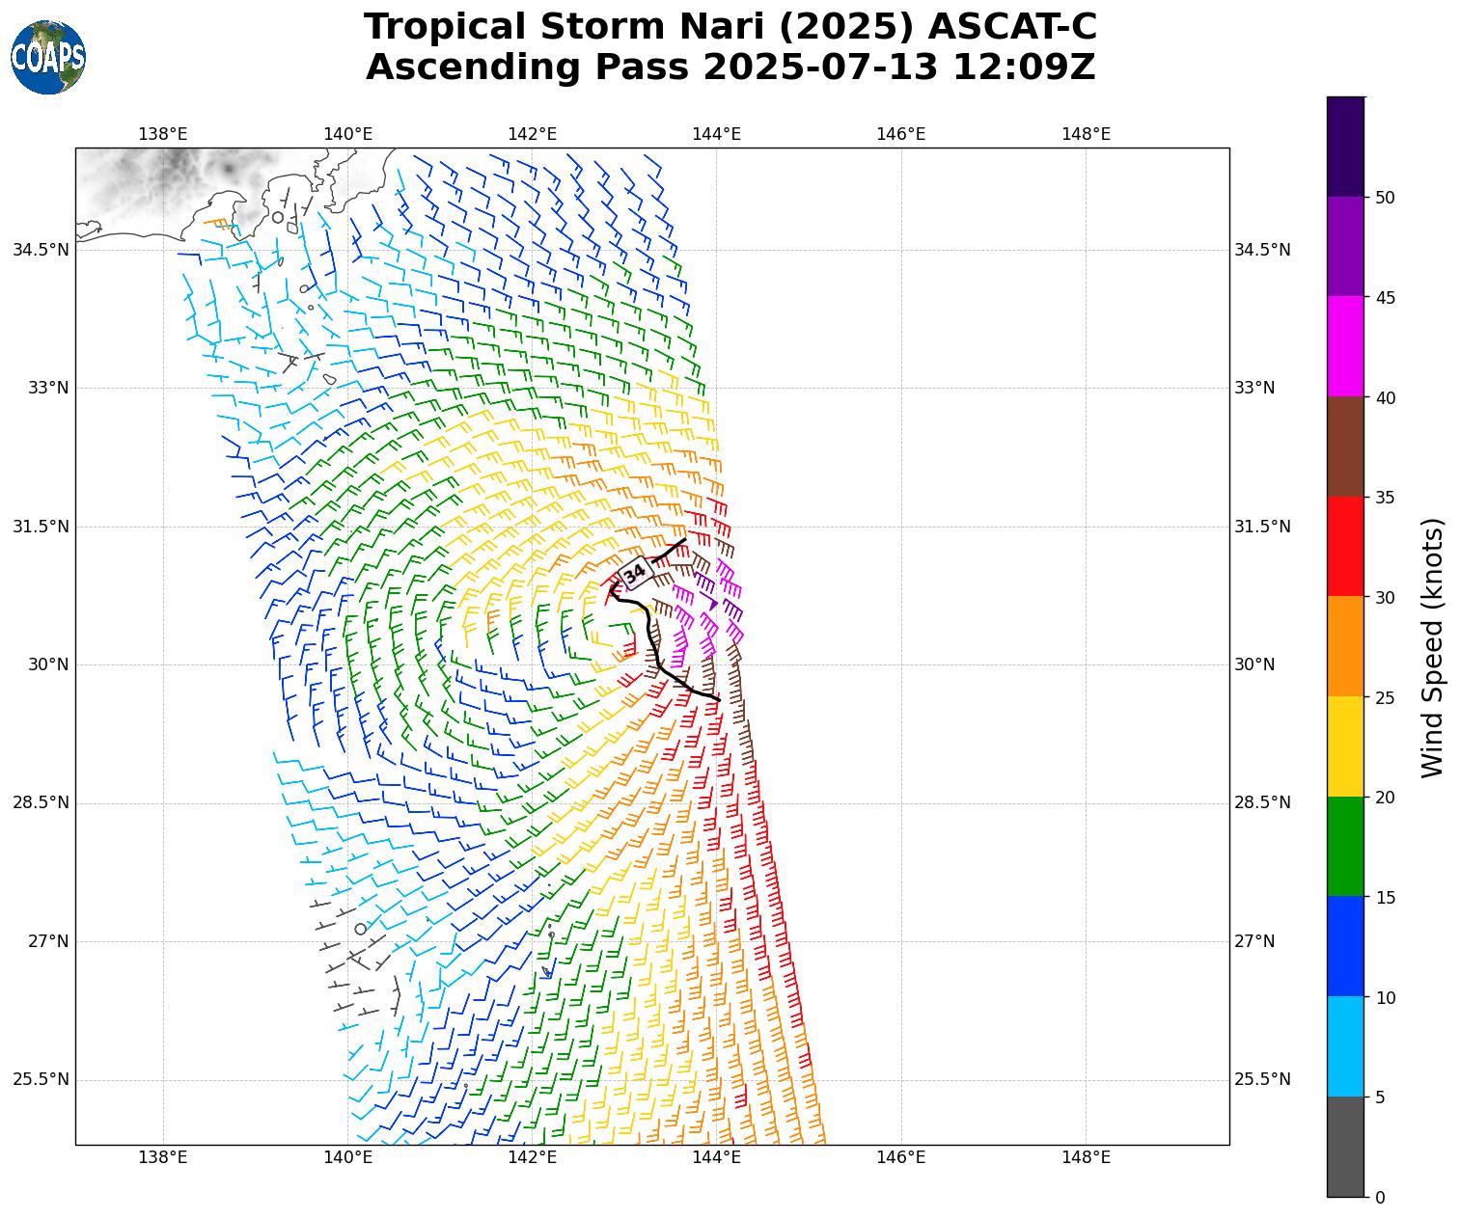1460x1219 pixels.
Task: Click the 50 tick label on colorbar
Action: (x=1385, y=198)
